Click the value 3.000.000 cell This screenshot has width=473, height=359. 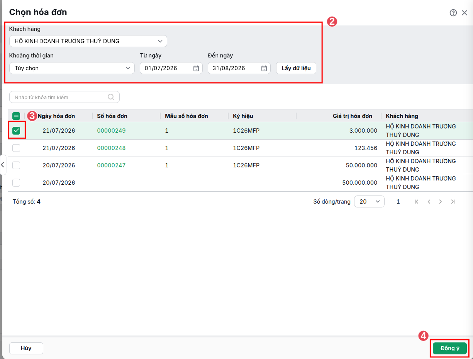pos(363,131)
